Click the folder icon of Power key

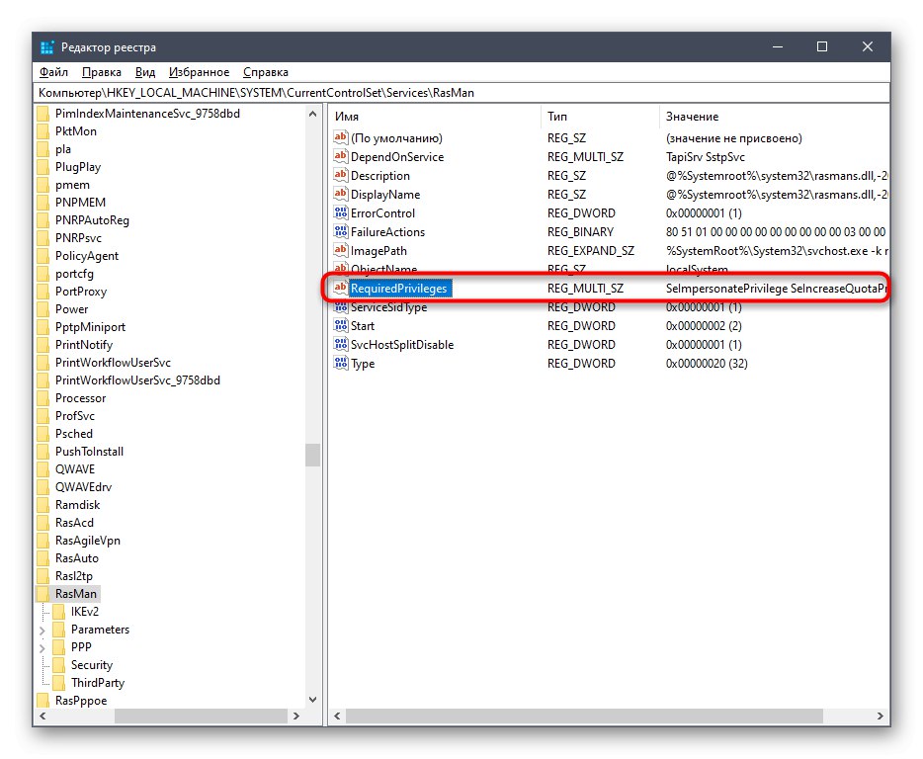[x=42, y=309]
